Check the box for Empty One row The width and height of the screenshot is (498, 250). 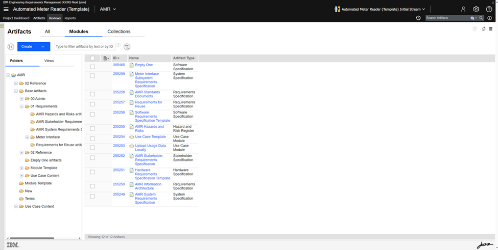(92, 67)
